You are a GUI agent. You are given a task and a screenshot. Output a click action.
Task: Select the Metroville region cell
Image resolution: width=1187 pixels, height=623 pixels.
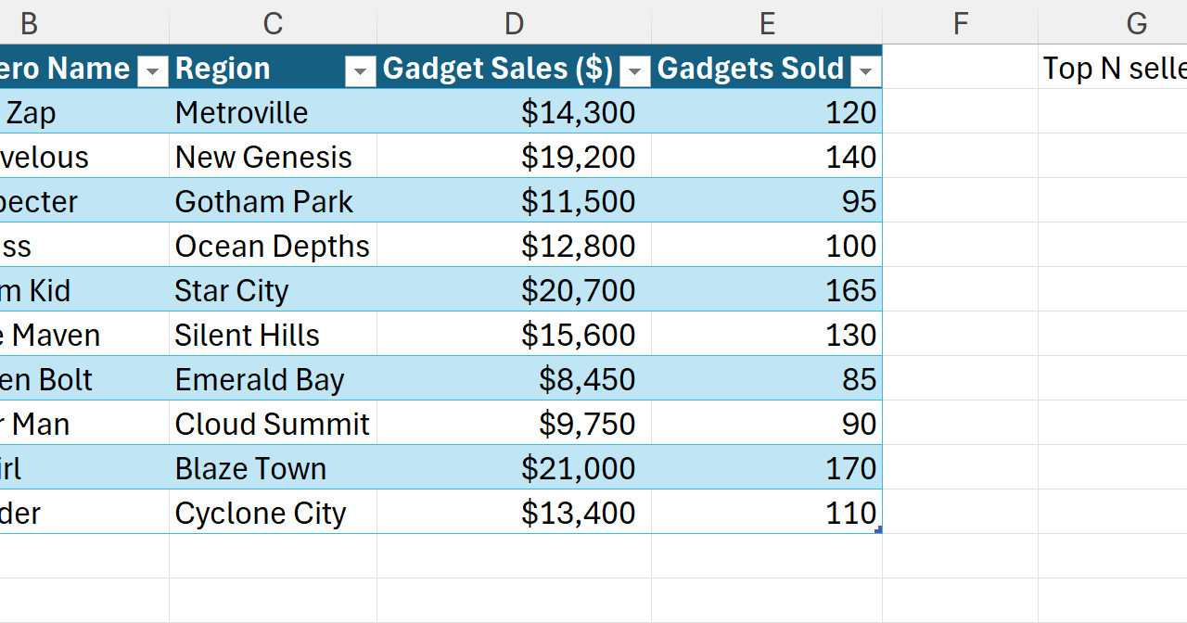pyautogui.click(x=273, y=112)
